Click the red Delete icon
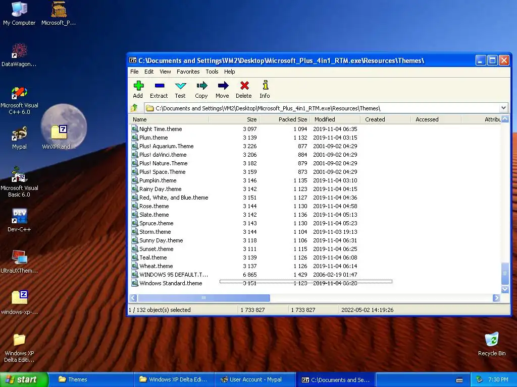The height and width of the screenshot is (387, 517). point(244,86)
